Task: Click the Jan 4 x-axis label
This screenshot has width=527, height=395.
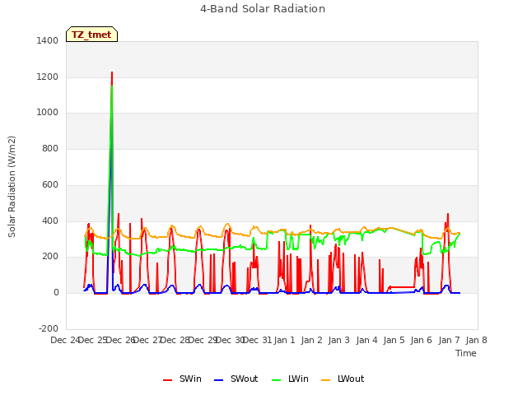Action: tap(366, 340)
